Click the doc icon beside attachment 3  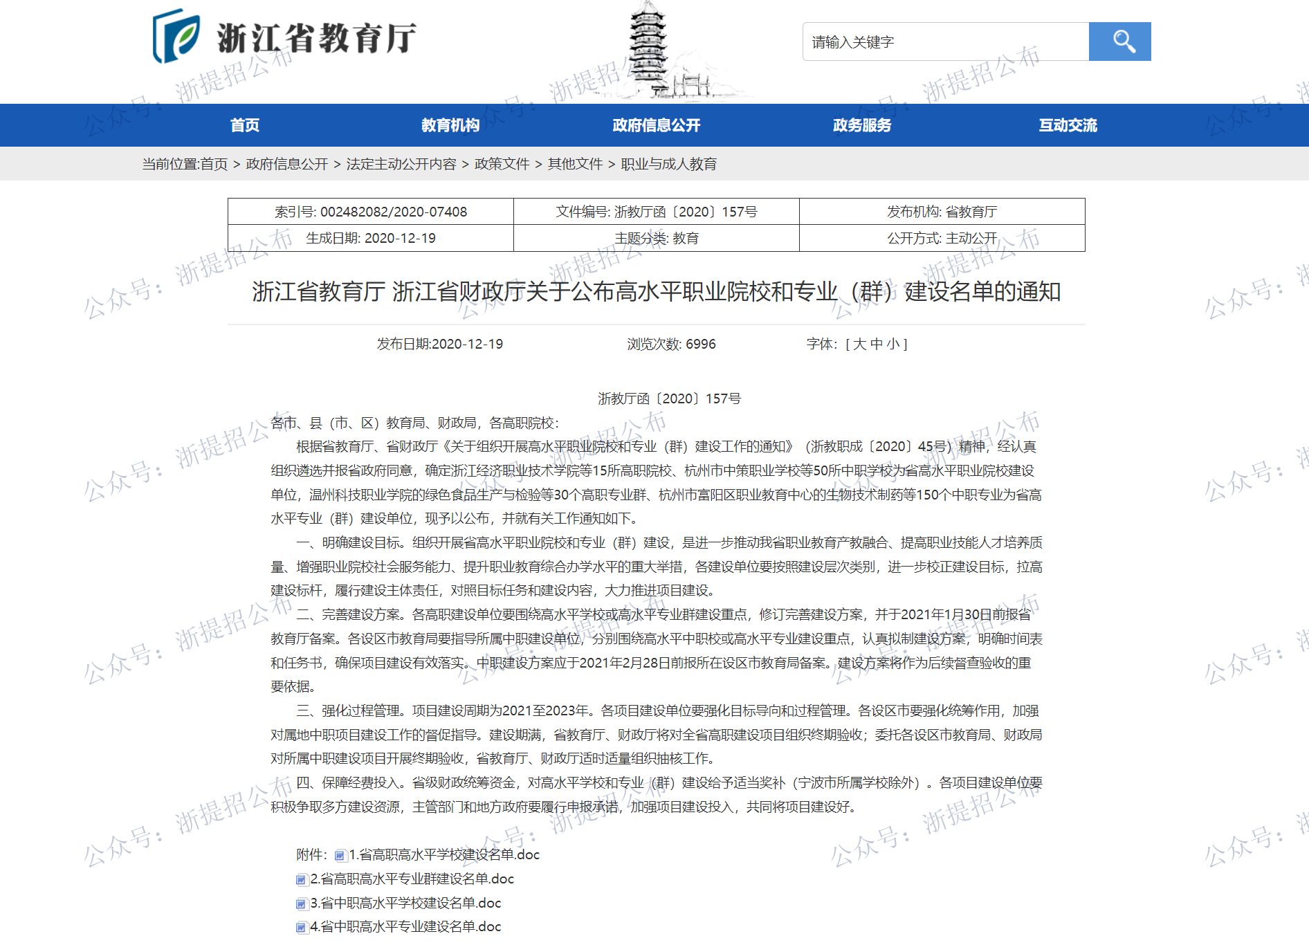click(x=301, y=904)
